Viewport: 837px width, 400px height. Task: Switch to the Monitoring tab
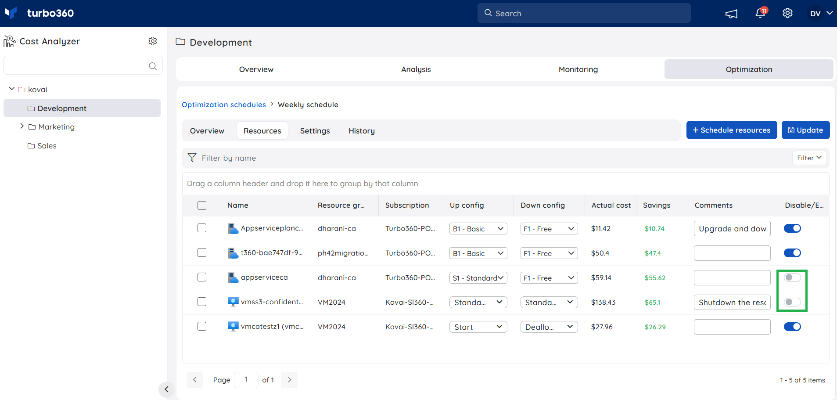[x=578, y=69]
